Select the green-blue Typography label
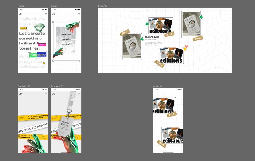Screen dimensions: 255x161 pos(38,55)
